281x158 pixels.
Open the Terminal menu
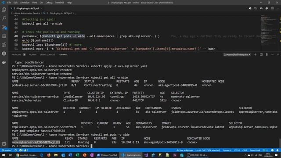click(60, 3)
